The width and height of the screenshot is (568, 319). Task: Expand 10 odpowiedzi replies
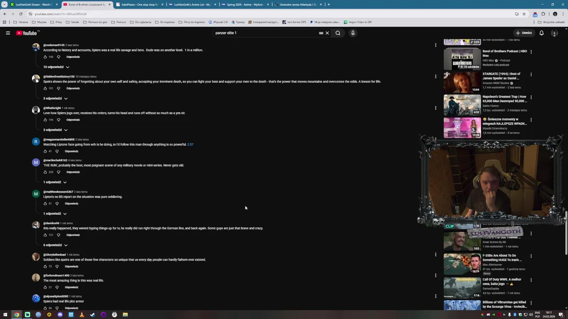point(56,67)
